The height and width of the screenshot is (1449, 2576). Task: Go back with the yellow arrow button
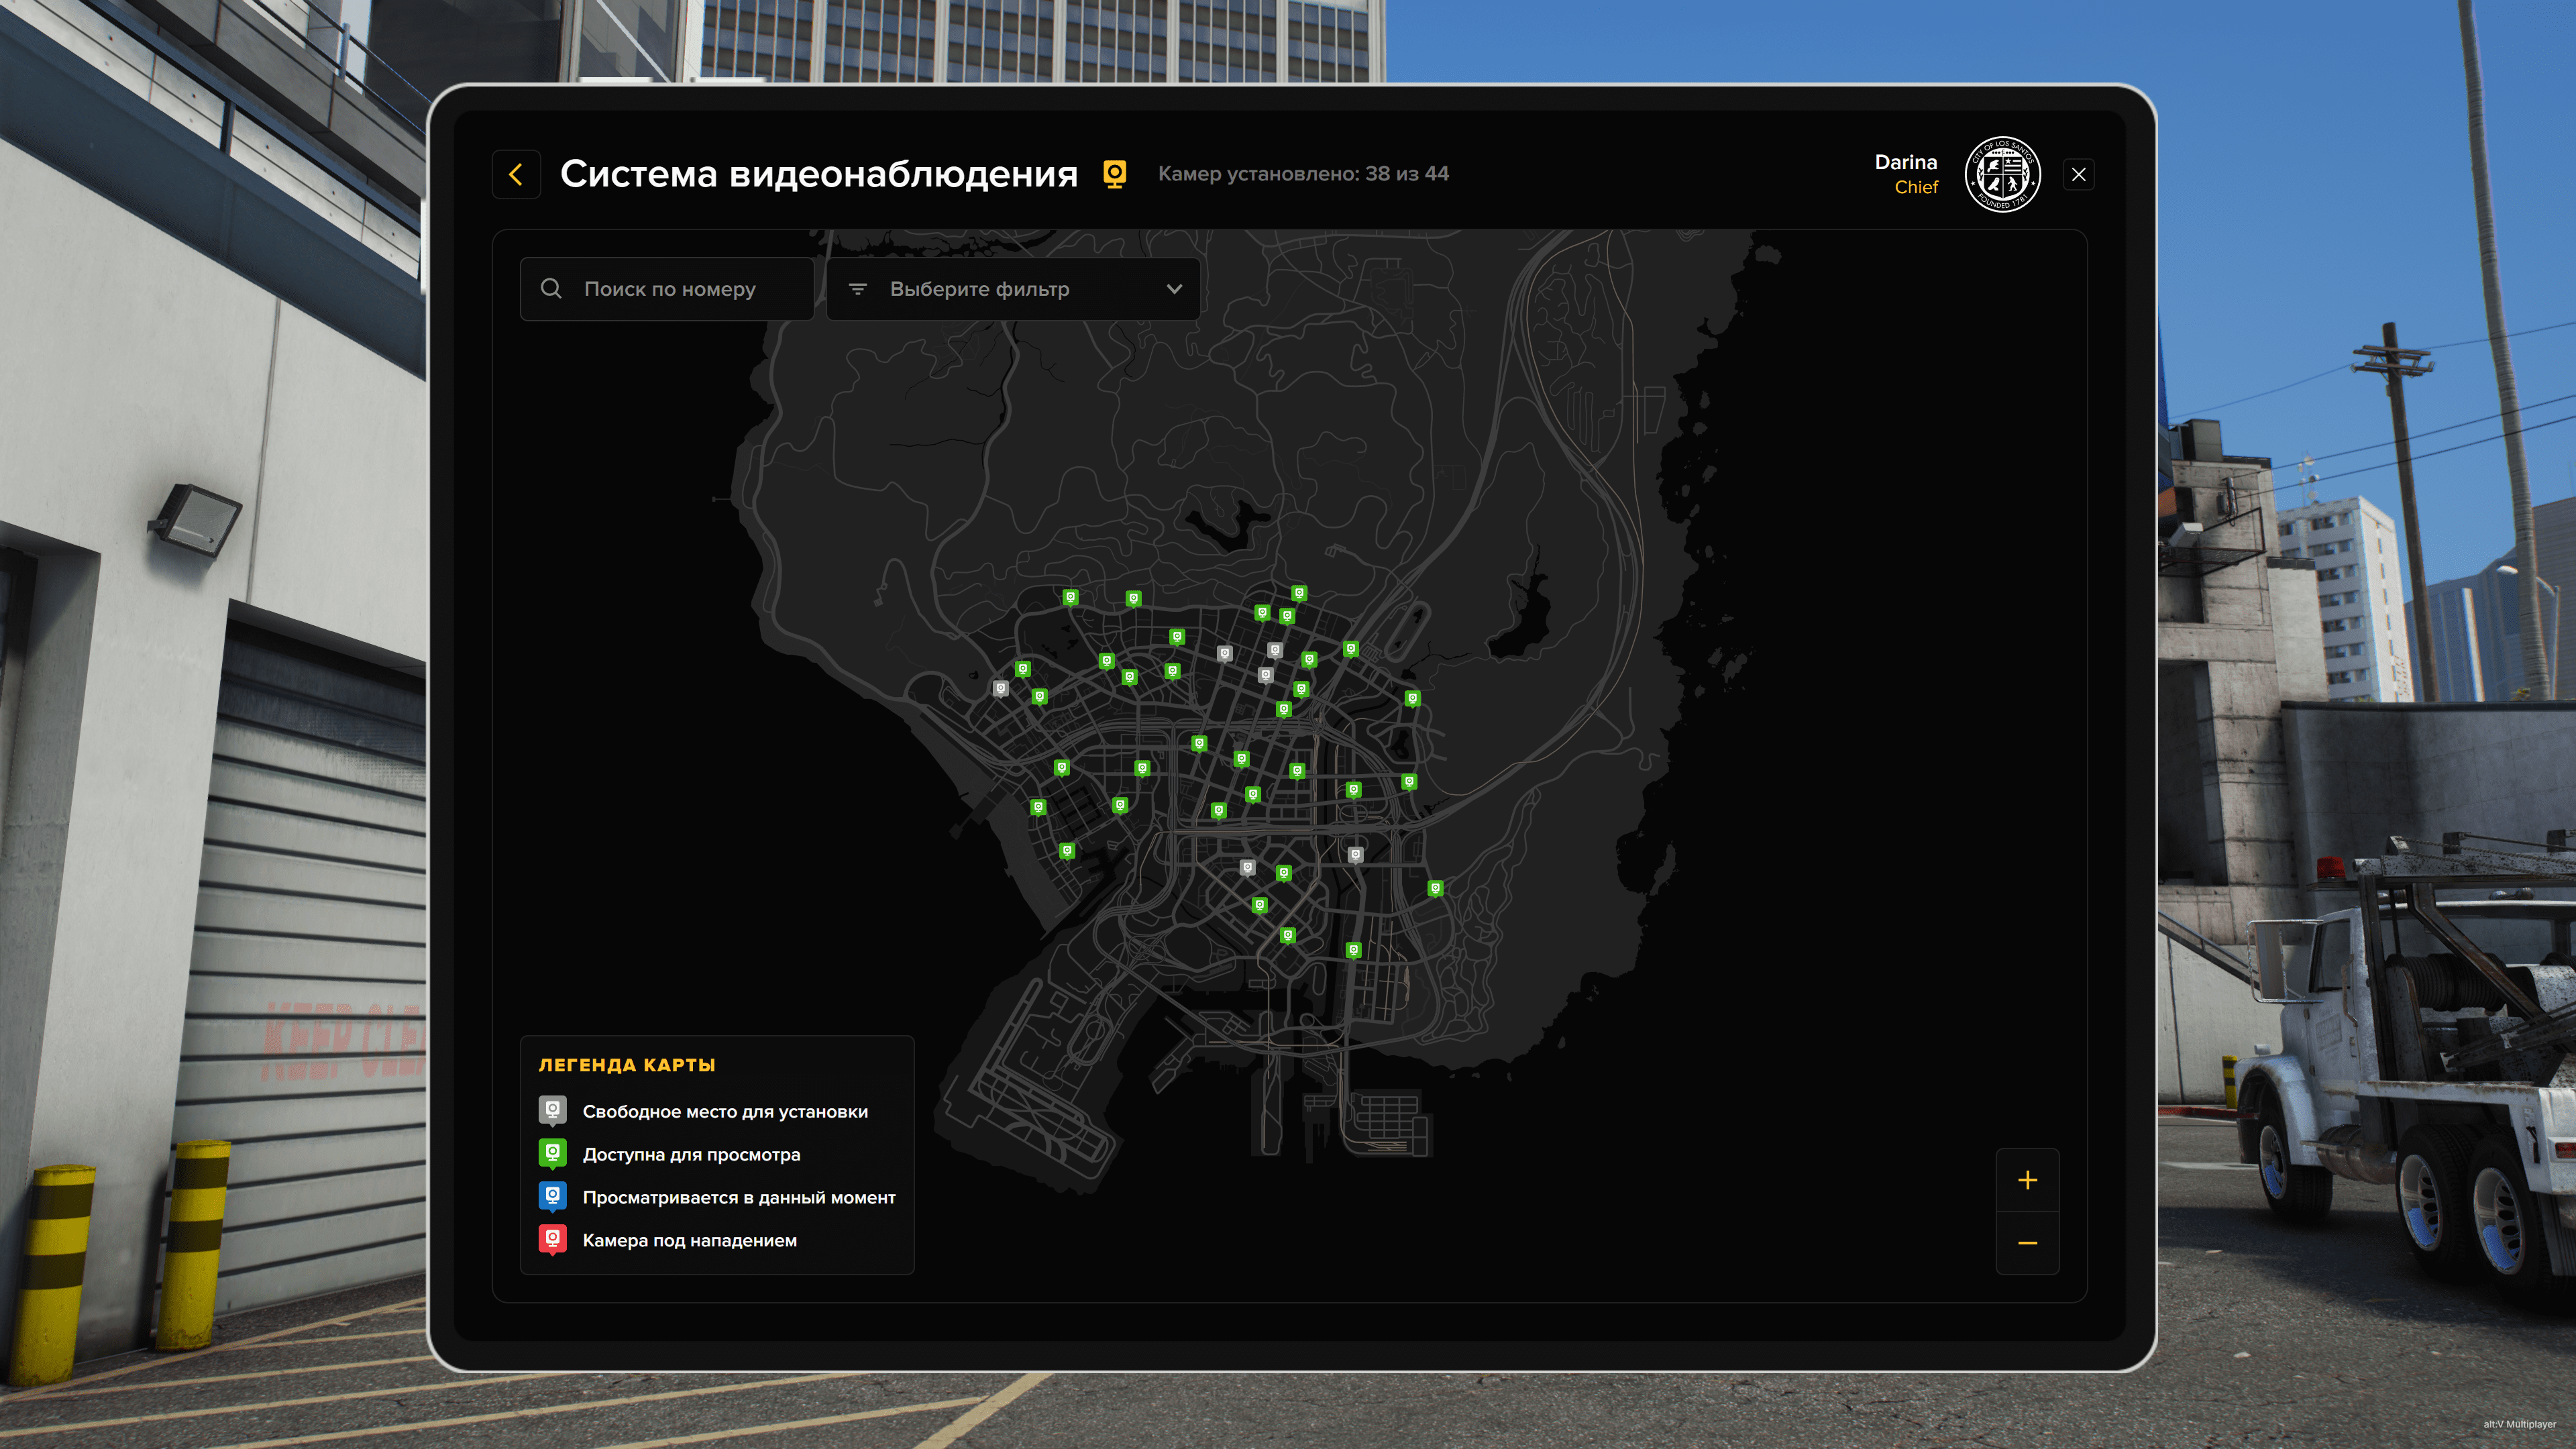[x=516, y=175]
